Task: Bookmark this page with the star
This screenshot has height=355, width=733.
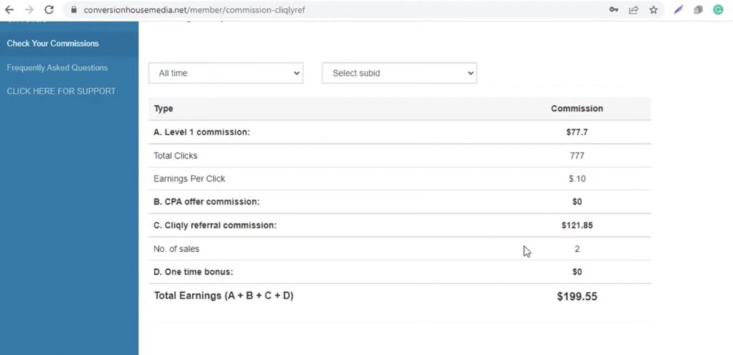Action: click(654, 10)
